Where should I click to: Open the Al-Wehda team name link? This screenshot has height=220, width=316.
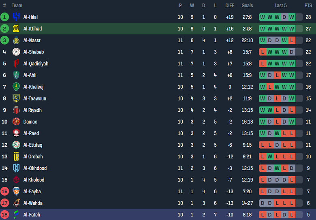point(33,203)
